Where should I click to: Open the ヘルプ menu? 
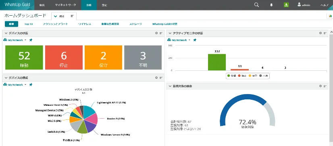[x=325, y=5]
